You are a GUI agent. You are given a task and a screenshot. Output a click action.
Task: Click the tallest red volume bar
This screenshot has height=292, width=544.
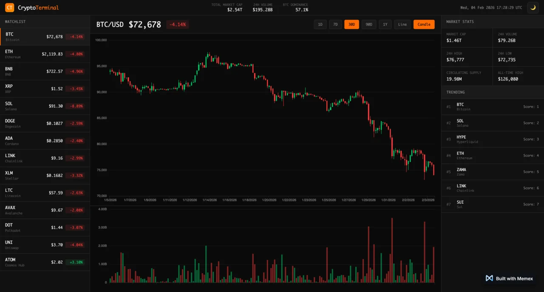click(x=392, y=250)
